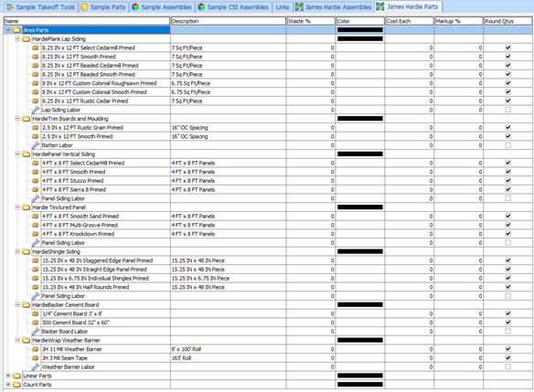Expand the Count Parts node
Screen dimensions: 534x392
[x=8, y=385]
